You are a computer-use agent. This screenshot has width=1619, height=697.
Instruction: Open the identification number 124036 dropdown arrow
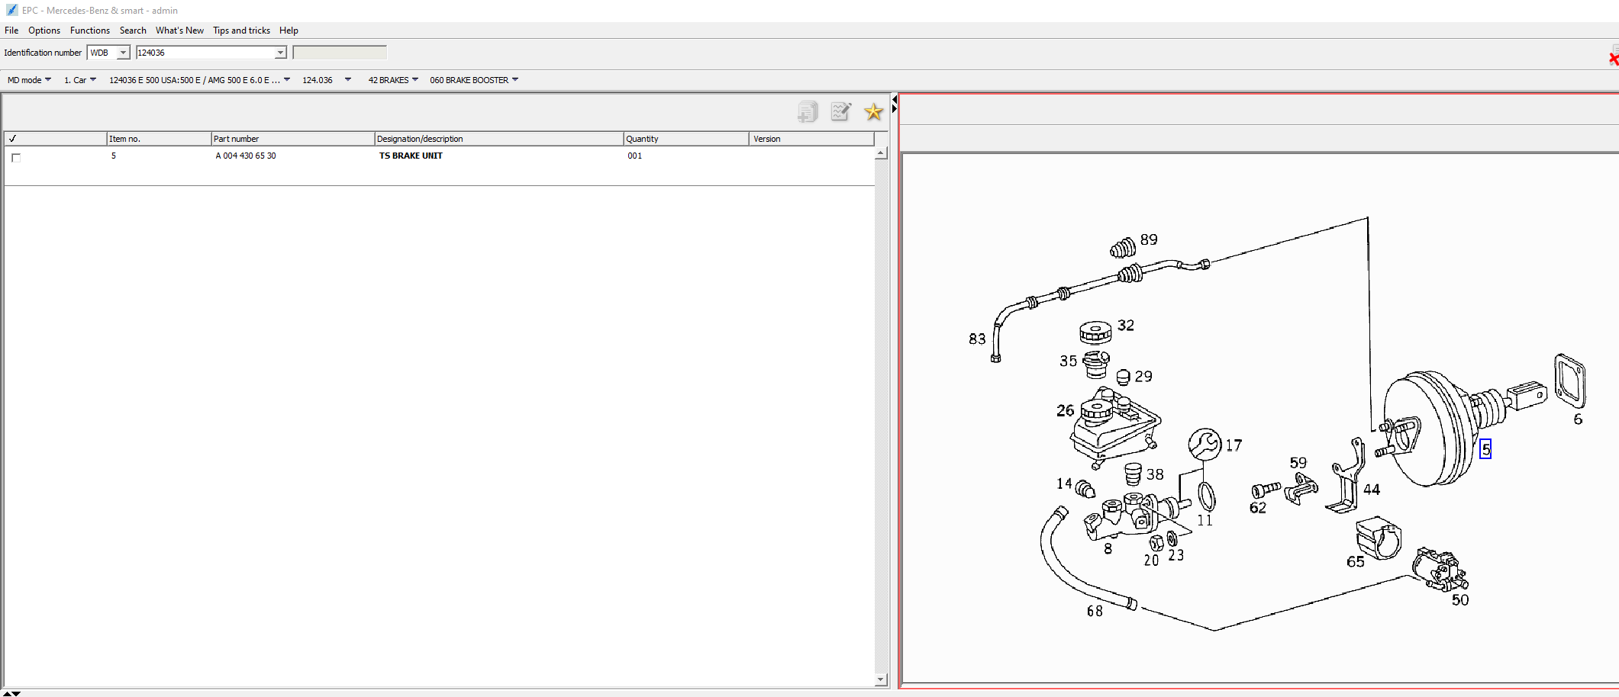click(x=280, y=53)
